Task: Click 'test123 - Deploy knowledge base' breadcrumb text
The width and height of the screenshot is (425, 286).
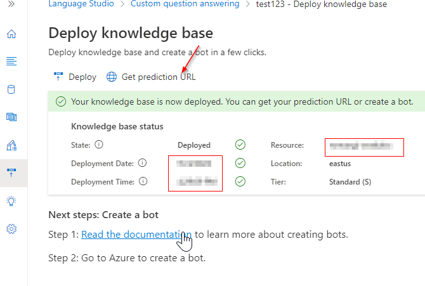Action: (322, 4)
